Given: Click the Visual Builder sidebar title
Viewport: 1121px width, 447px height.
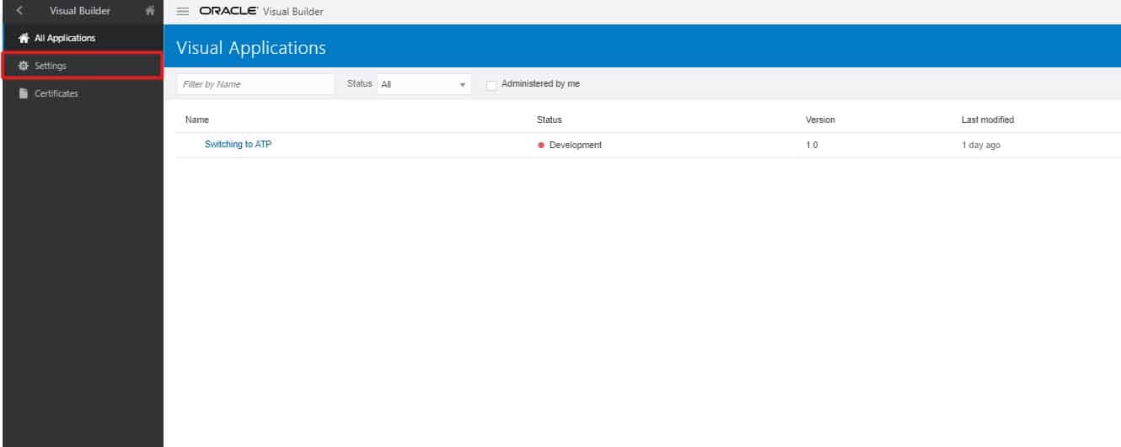Looking at the screenshot, I should pos(79,11).
